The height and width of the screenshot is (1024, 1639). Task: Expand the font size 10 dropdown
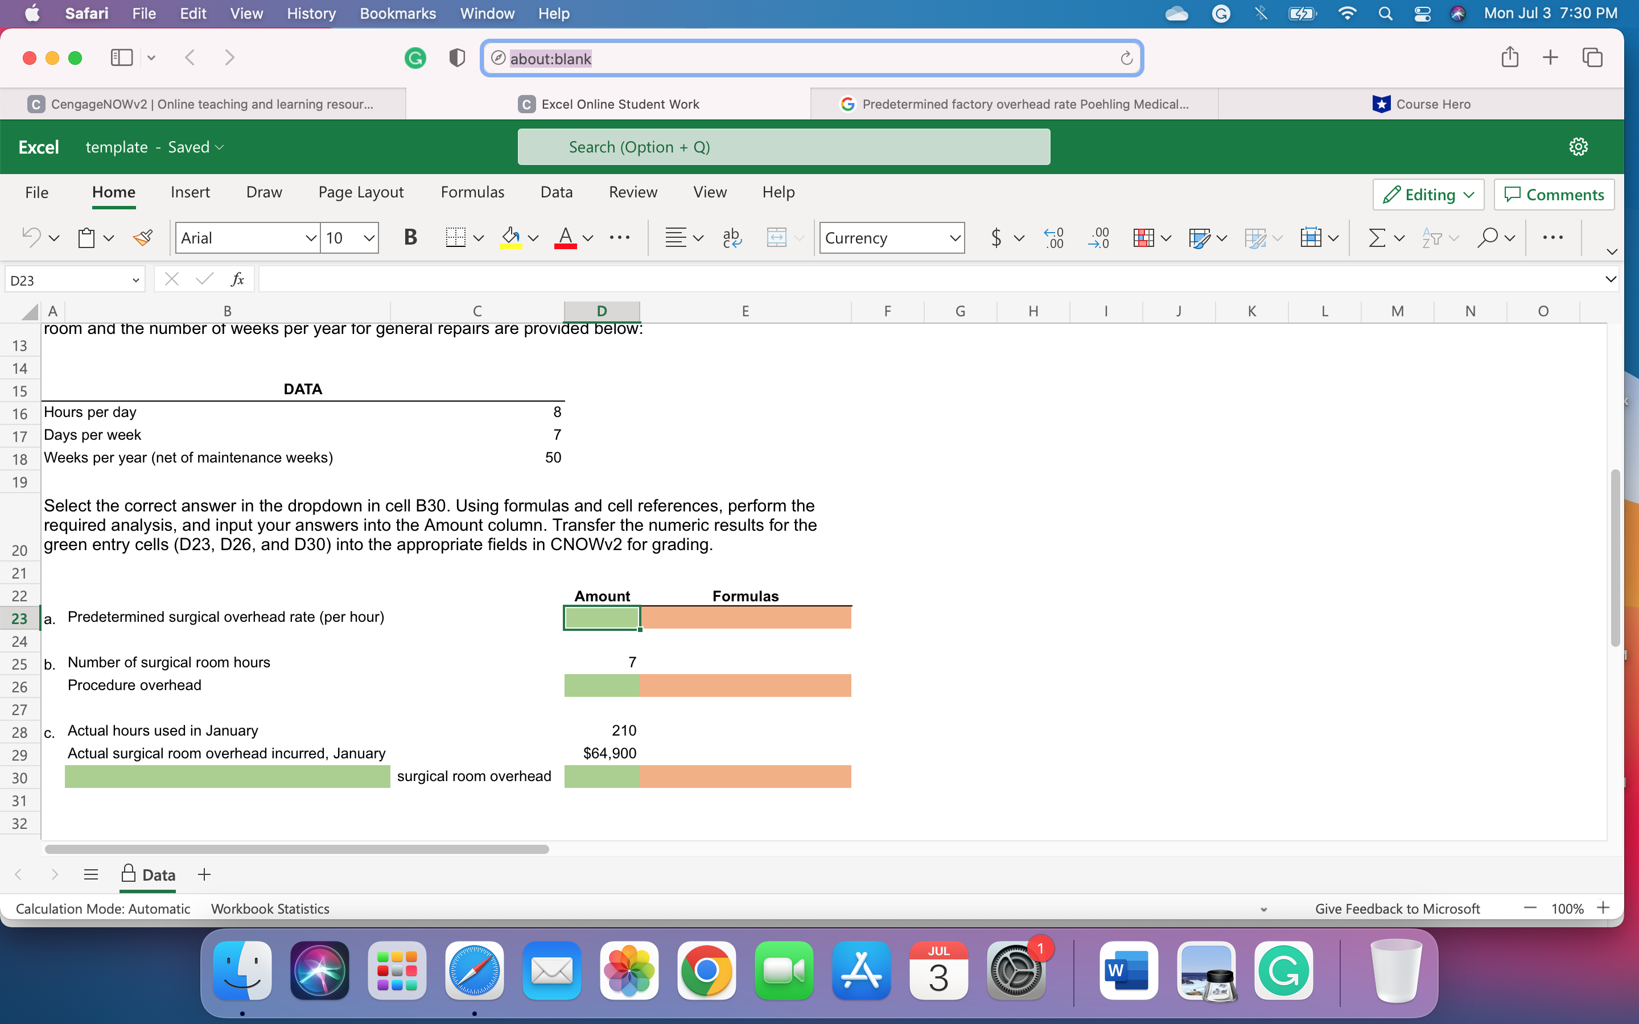368,238
